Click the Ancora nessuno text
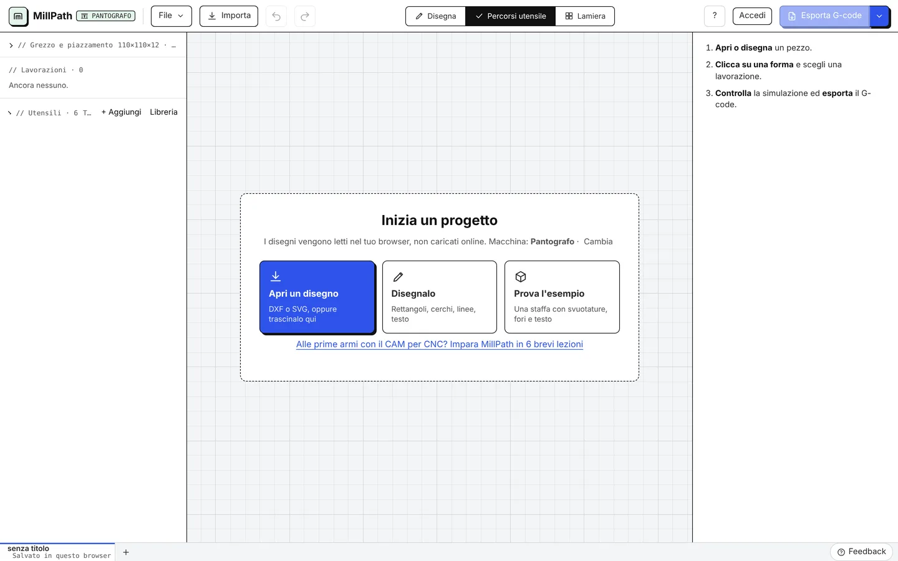 coord(39,85)
